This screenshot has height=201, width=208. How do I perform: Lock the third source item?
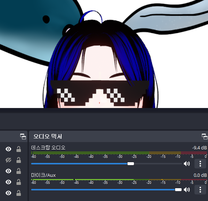pos(19,171)
